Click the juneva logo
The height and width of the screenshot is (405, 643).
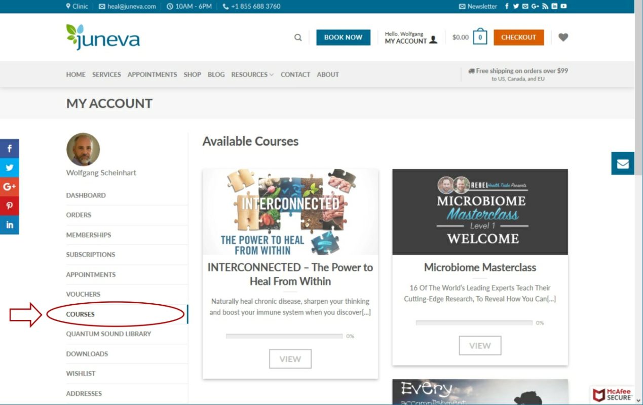103,37
